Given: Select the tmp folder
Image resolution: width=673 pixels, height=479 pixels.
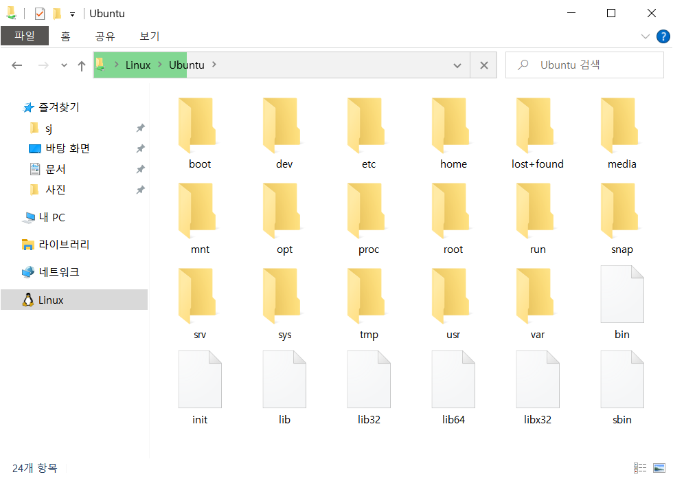Looking at the screenshot, I should coord(369,303).
